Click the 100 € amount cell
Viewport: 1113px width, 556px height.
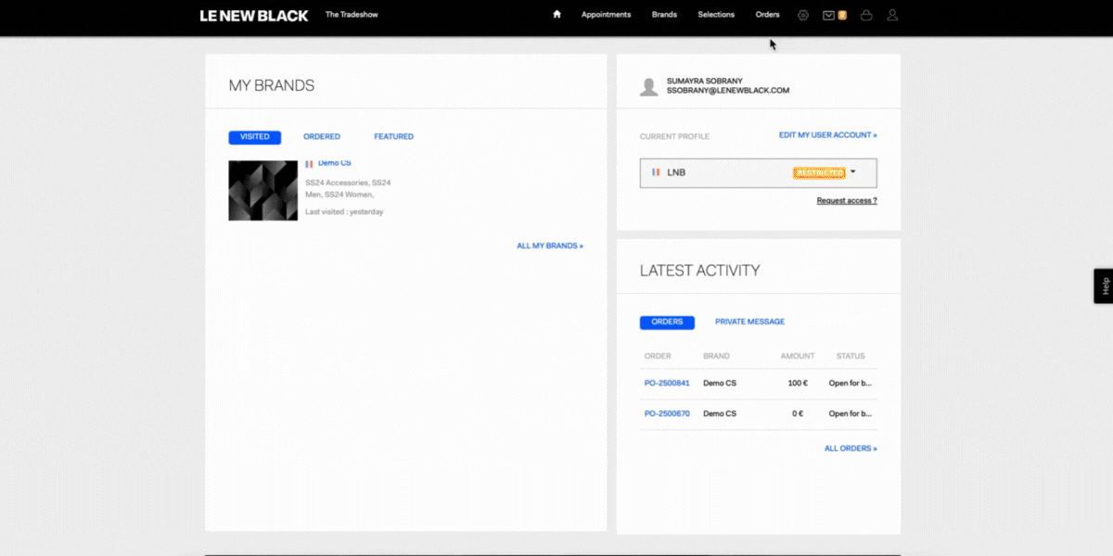(x=798, y=384)
